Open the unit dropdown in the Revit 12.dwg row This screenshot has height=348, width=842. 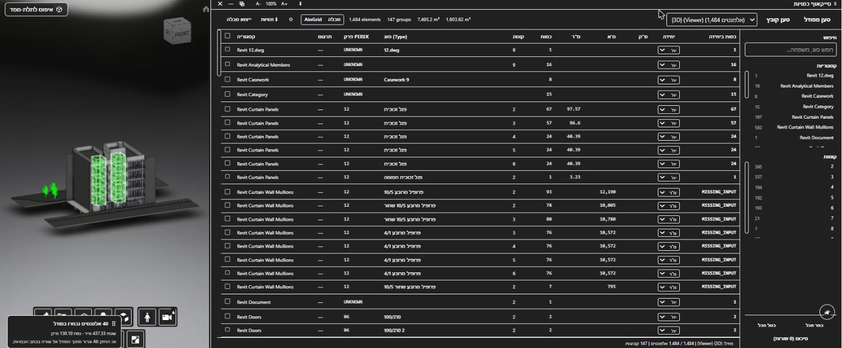tap(669, 50)
